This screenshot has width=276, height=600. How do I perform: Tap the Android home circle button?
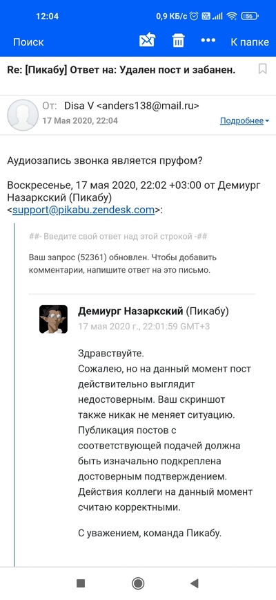click(138, 583)
